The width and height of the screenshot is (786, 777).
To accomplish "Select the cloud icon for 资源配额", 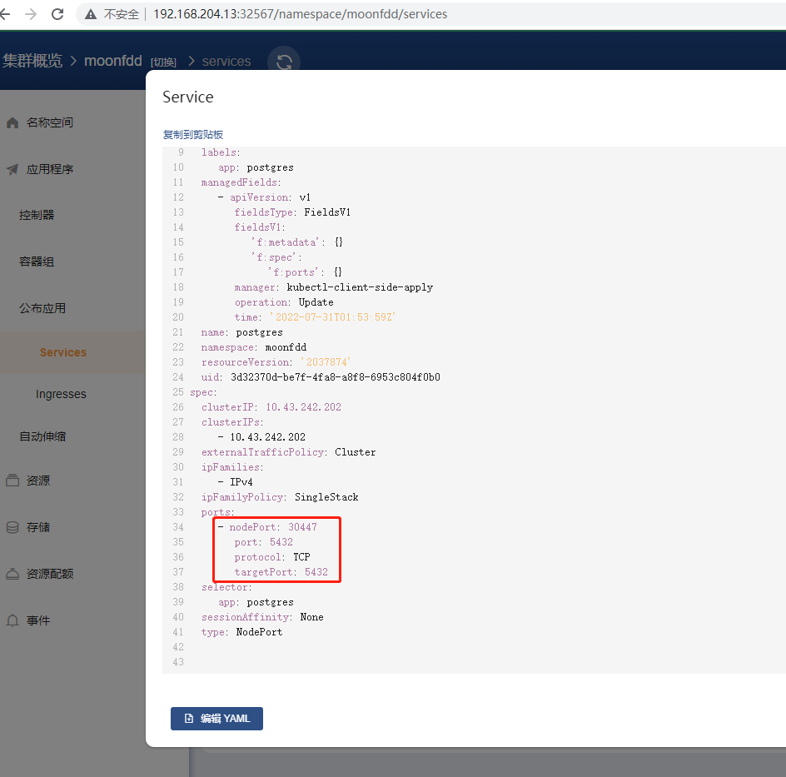I will [12, 573].
